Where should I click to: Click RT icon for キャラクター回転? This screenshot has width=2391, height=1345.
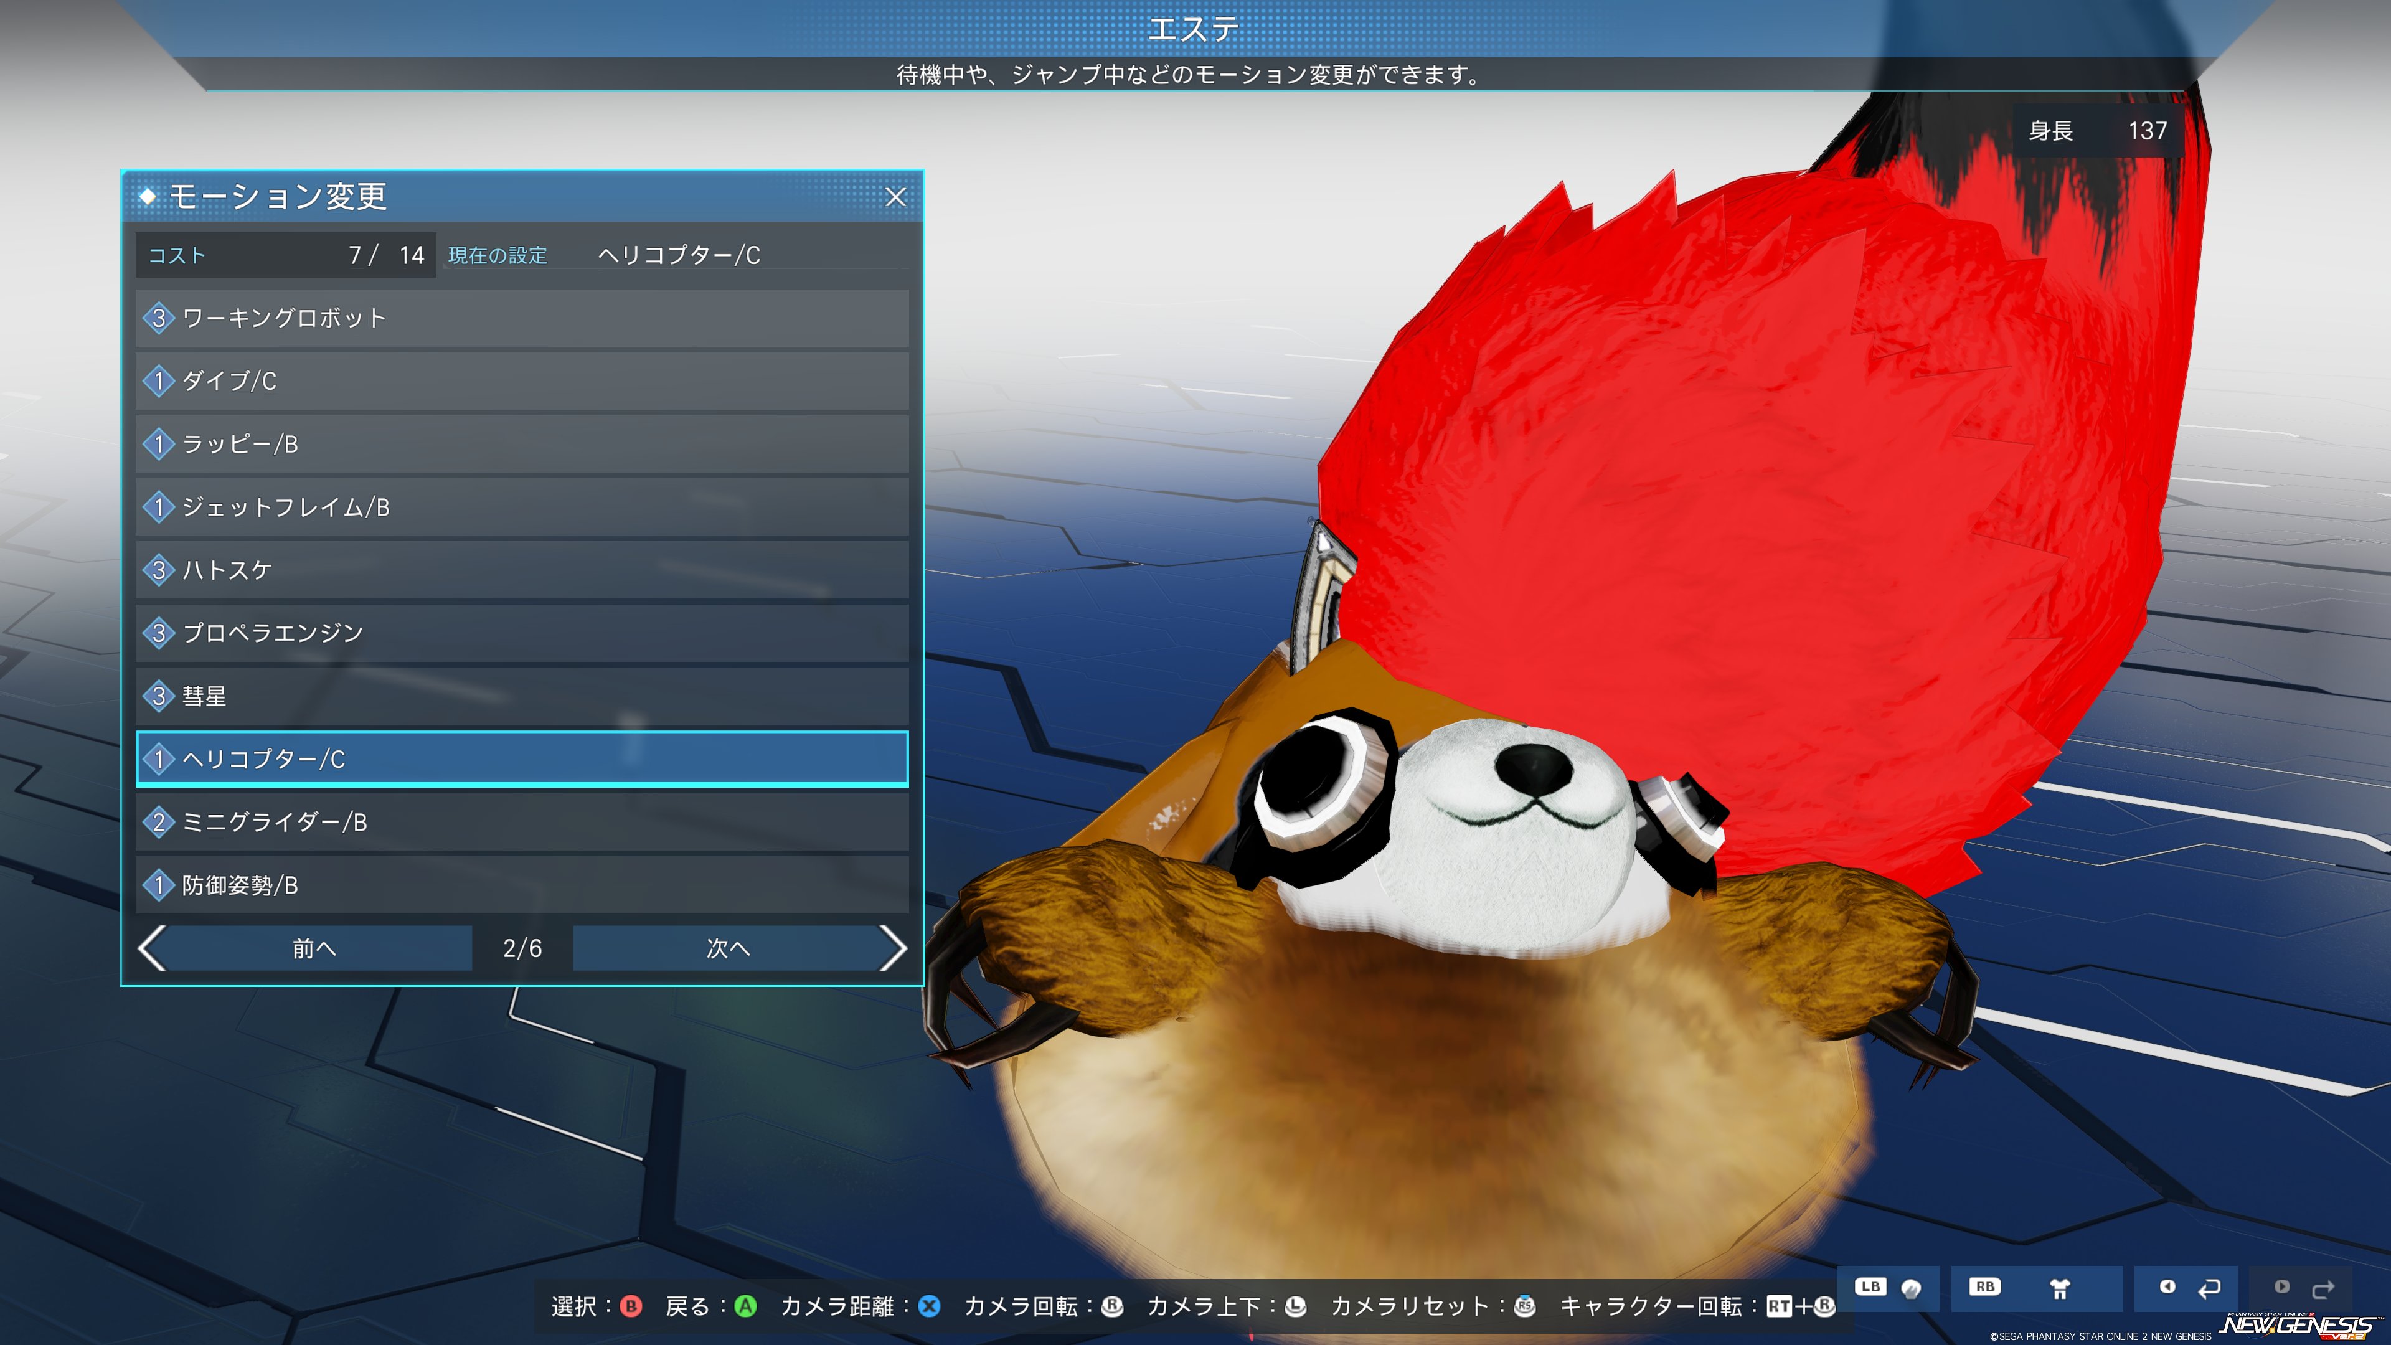1780,1307
